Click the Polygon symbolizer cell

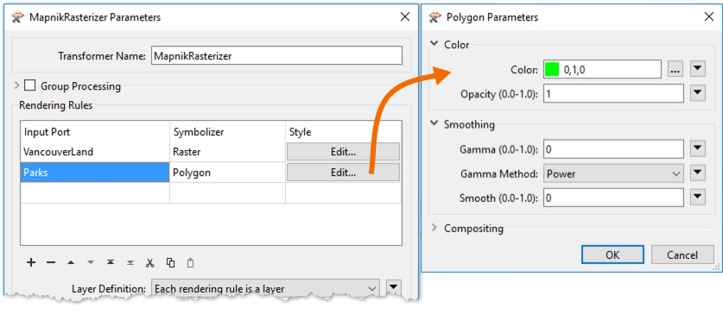[x=227, y=173]
